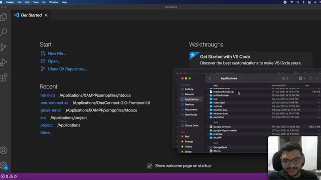Open the Explorer view in activity bar
Image resolution: width=321 pixels, height=180 pixels.
(x=4, y=17)
